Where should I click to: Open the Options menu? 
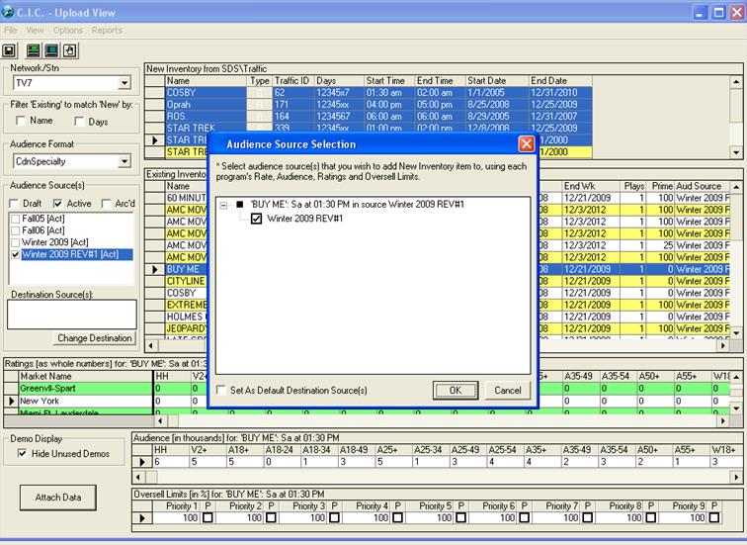pos(68,31)
